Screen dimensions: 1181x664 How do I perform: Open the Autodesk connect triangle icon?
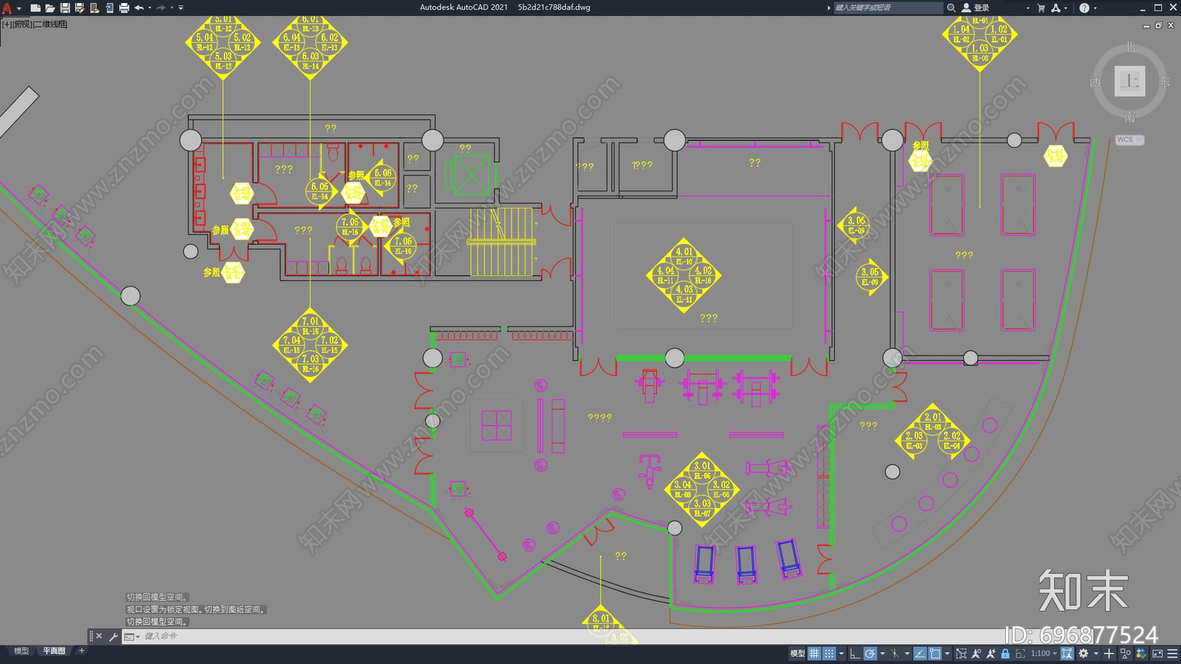[1056, 7]
